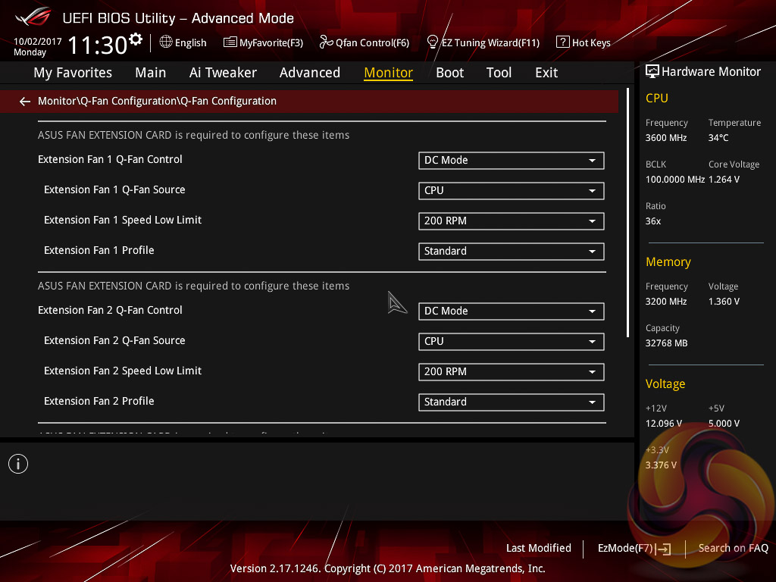Click Extension Fan 1 Profile label
776x582 pixels.
[x=99, y=250]
